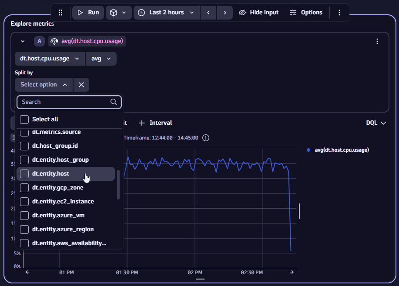This screenshot has height=286, width=399.
Task: Go to the previous timeframe
Action: coord(208,13)
